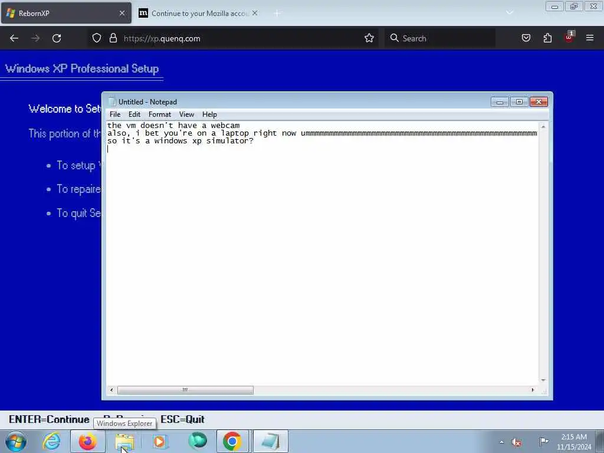The width and height of the screenshot is (604, 453).
Task: Restore down the Firefox window
Action: pyautogui.click(x=574, y=6)
